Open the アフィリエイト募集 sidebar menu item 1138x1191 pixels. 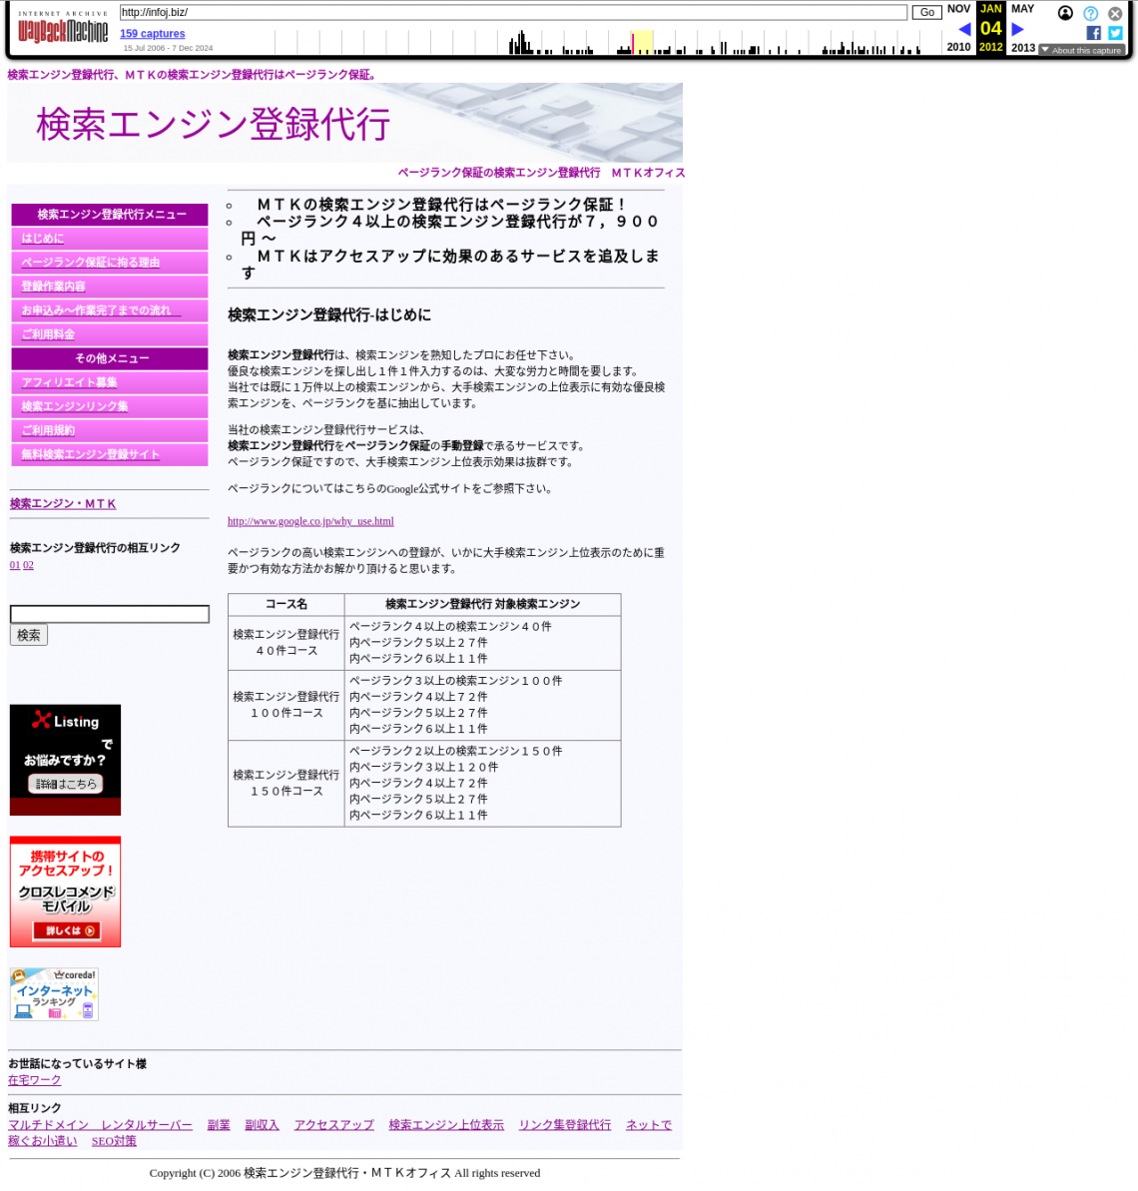tap(69, 382)
